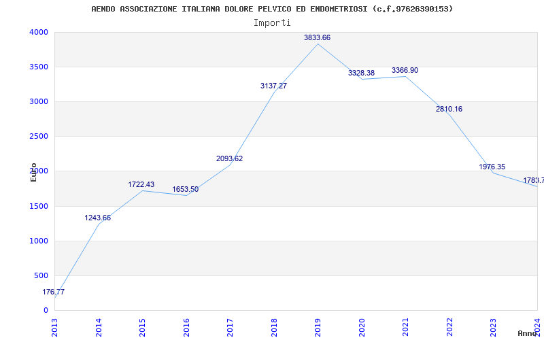Screen dimensions: 544x340
Task: Select the 0 y-axis origin label
Action: click(x=46, y=311)
